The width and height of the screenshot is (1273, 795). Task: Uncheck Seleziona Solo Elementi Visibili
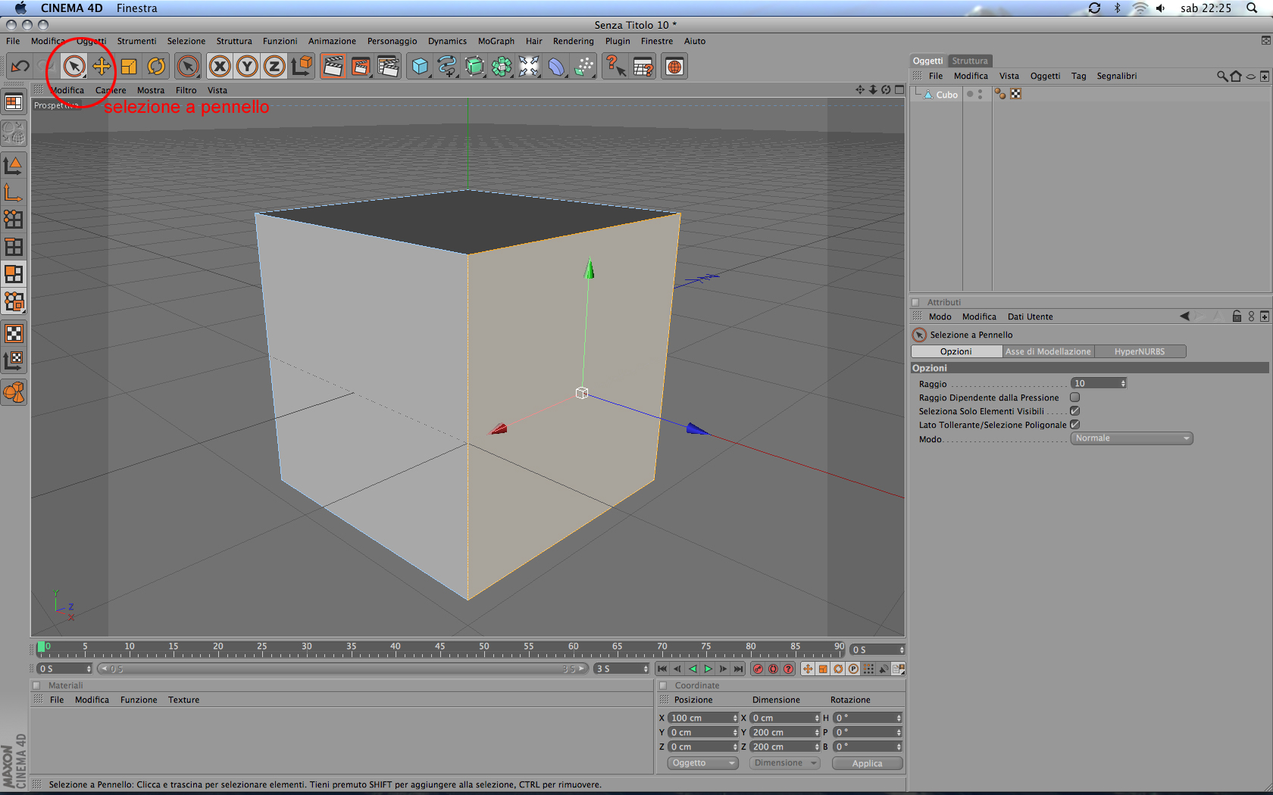click(1074, 410)
